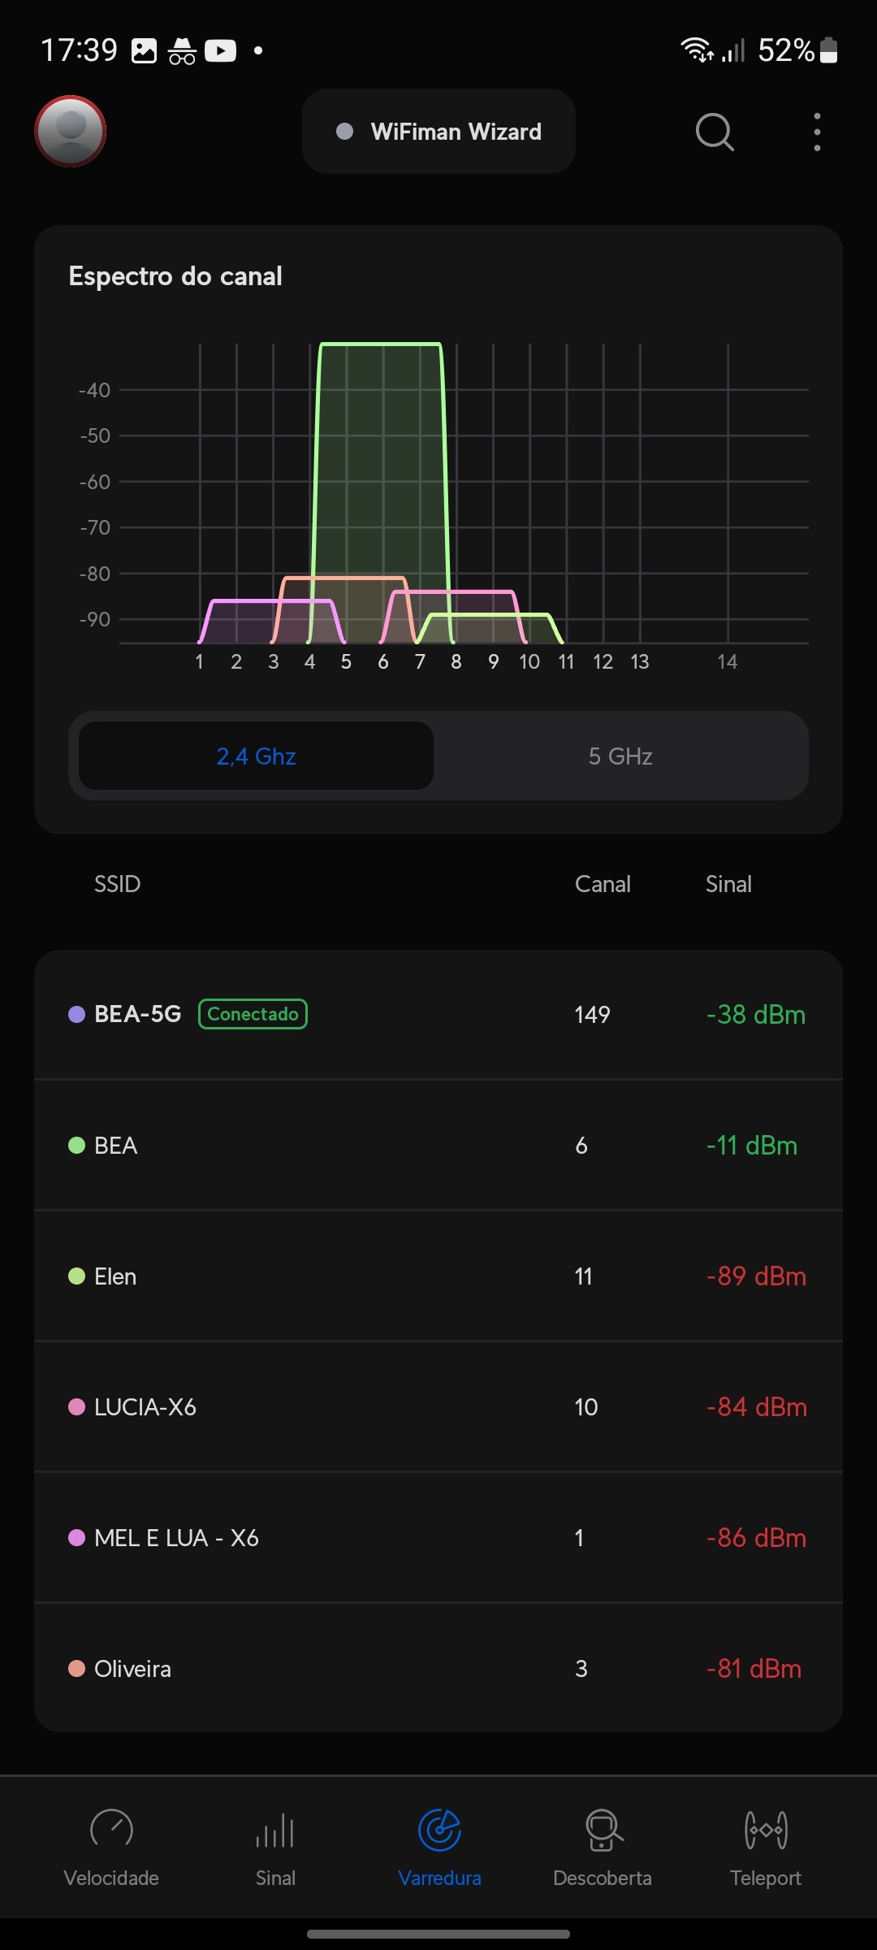Tap the Conectado badge next to BEA-5G

[253, 1014]
